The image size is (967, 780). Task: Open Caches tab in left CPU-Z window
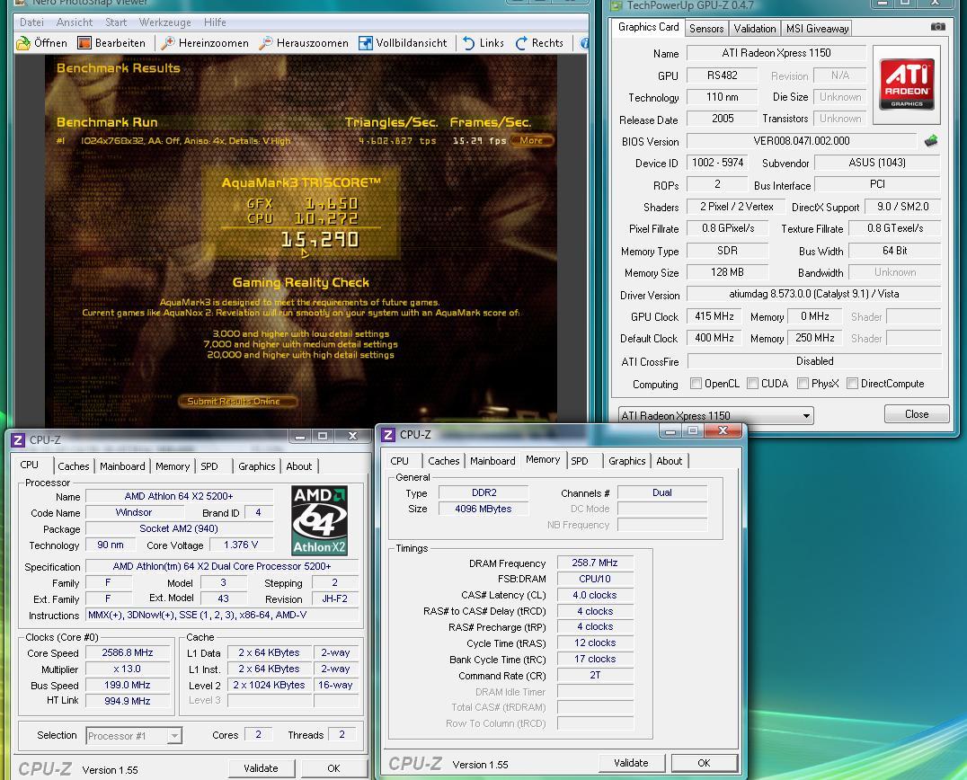click(74, 466)
